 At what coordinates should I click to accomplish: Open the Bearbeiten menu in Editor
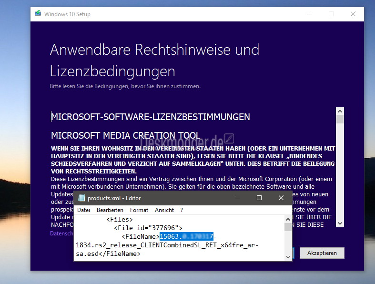(110, 210)
